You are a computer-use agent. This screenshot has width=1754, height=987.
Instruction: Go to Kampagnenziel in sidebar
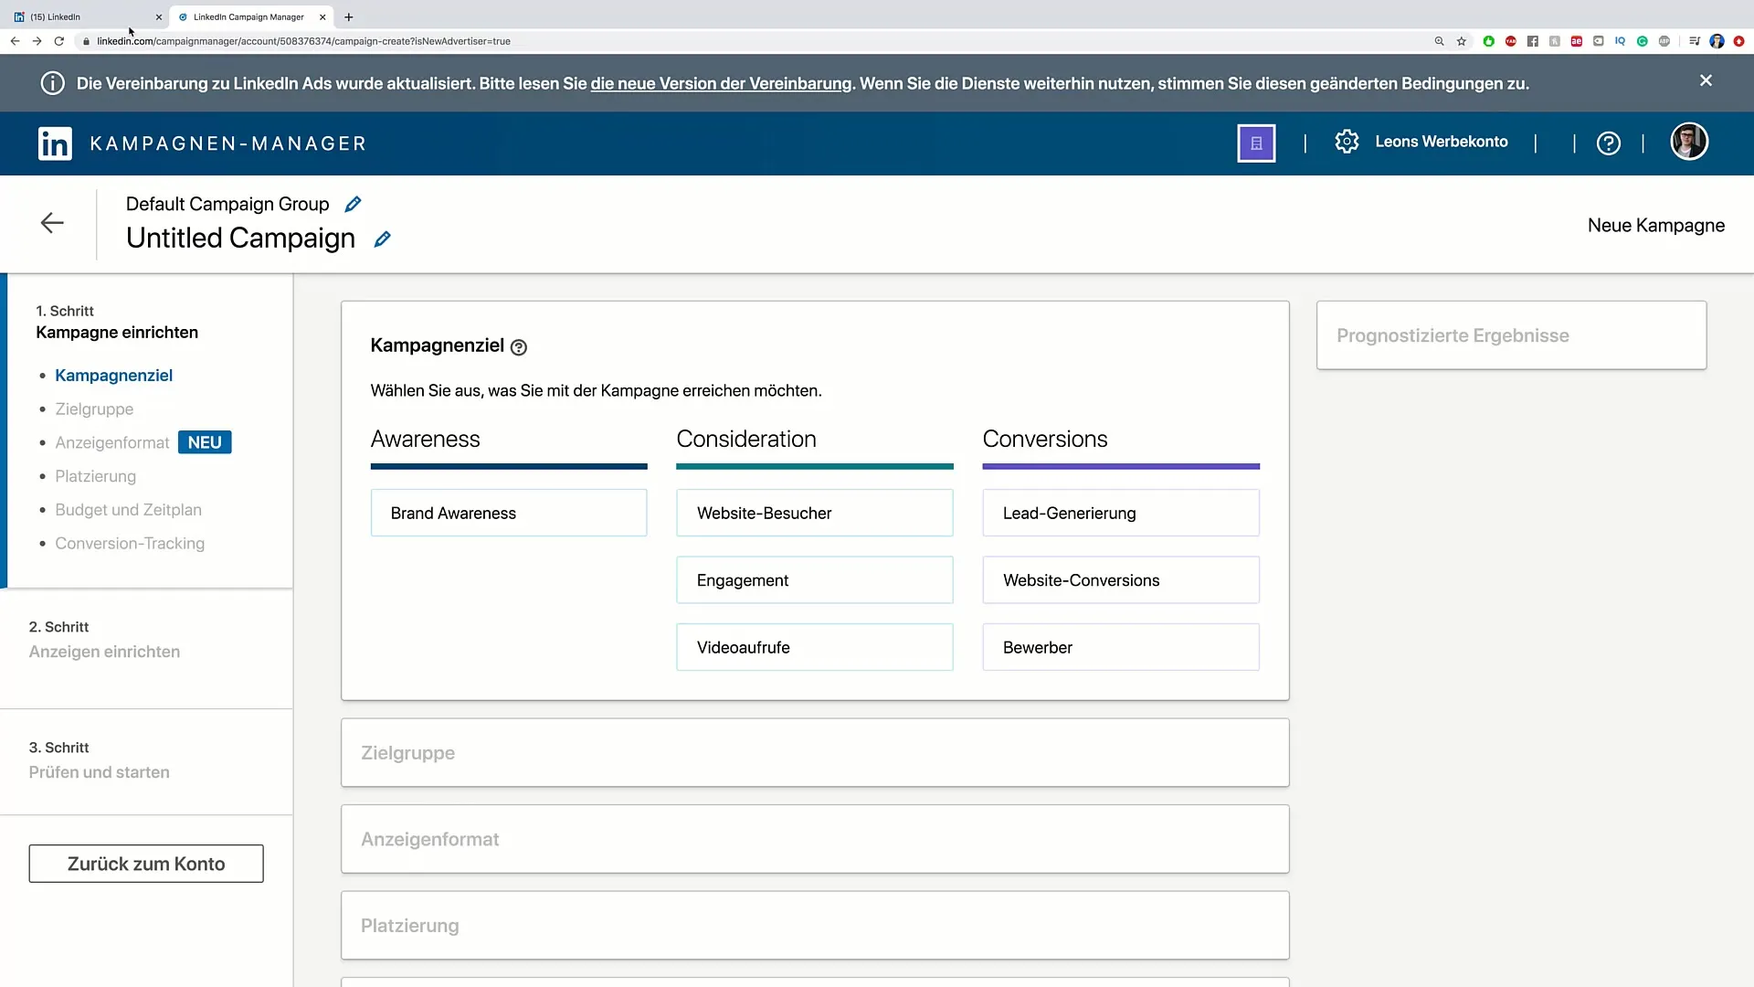coord(113,376)
